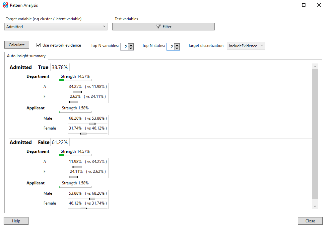The image size is (327, 229).
Task: Click the scrollbar down arrow
Action: 315,205
